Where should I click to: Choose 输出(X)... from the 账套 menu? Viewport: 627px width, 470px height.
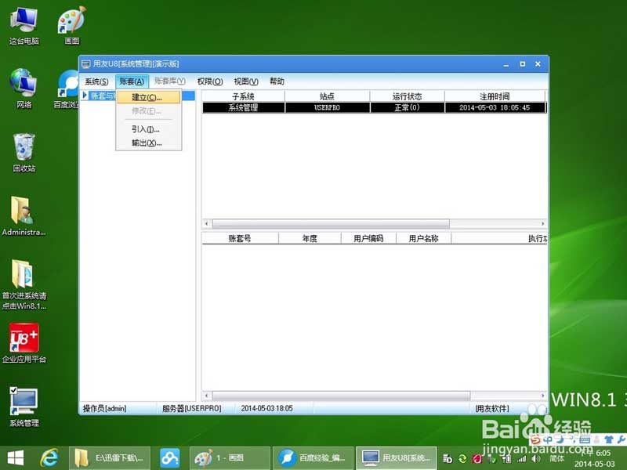[148, 143]
